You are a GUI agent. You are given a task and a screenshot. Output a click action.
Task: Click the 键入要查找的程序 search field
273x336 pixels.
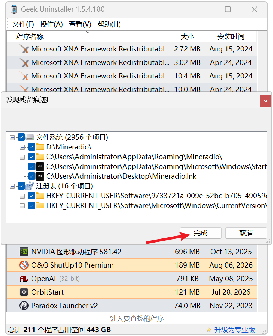[136, 319]
